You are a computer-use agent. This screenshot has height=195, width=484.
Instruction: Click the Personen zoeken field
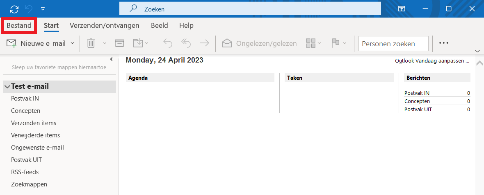coord(393,43)
